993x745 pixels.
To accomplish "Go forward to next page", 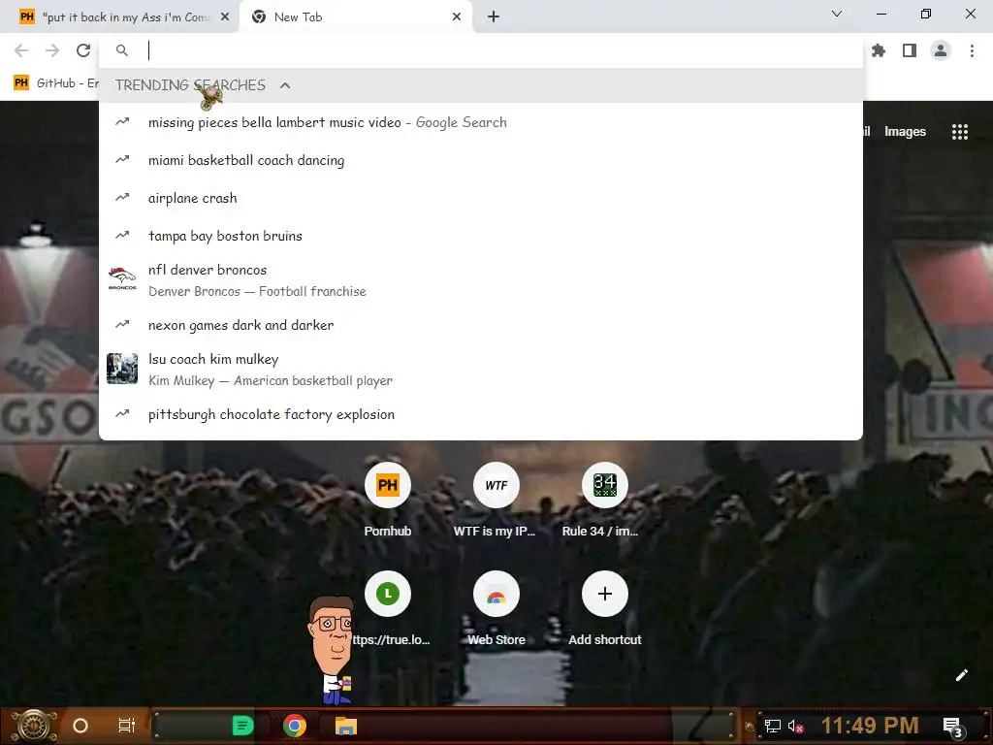I will click(x=52, y=50).
